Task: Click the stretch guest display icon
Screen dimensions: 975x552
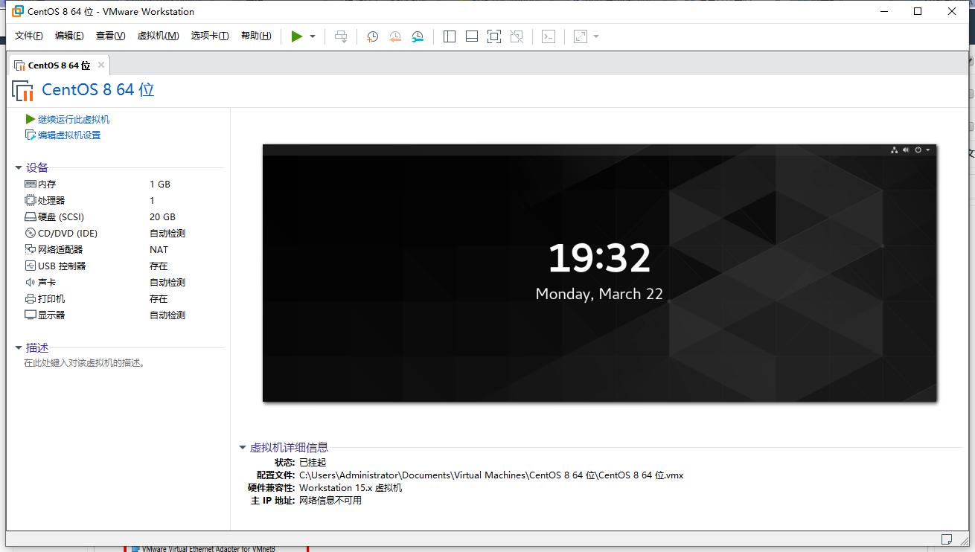Action: (x=581, y=36)
